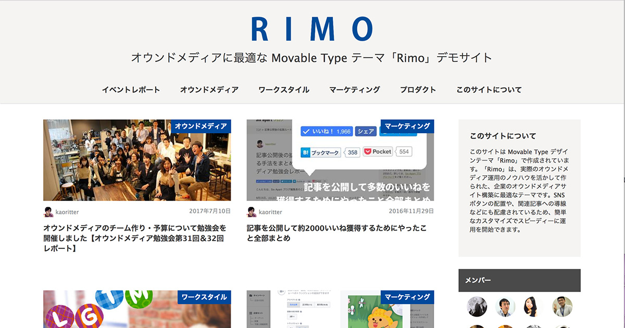Go to the ワークスタイル navigation item
Screen dimensions: 625x328
coord(284,90)
